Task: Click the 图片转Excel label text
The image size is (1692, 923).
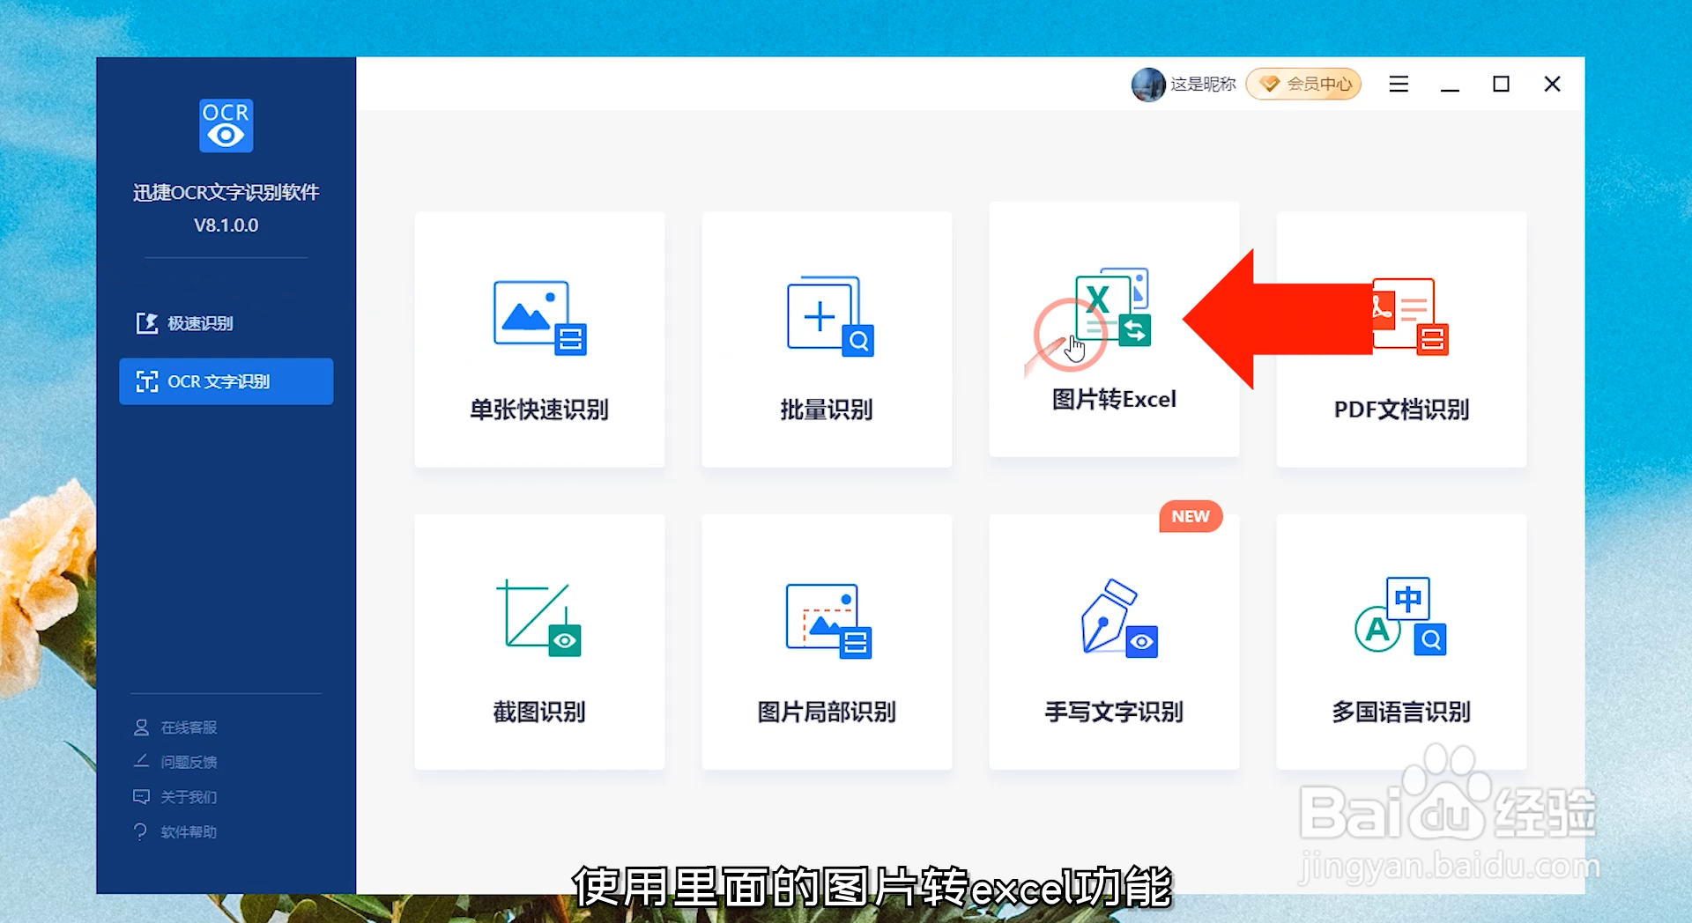Action: point(1114,400)
